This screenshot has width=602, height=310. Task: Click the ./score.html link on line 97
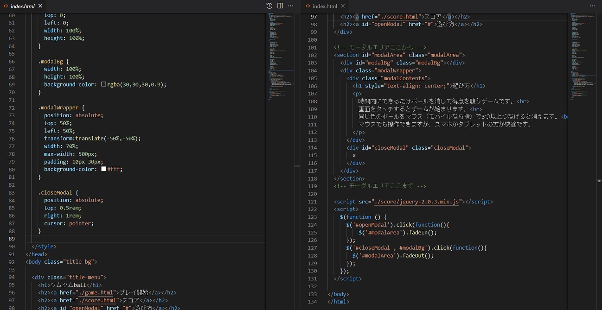tap(398, 17)
